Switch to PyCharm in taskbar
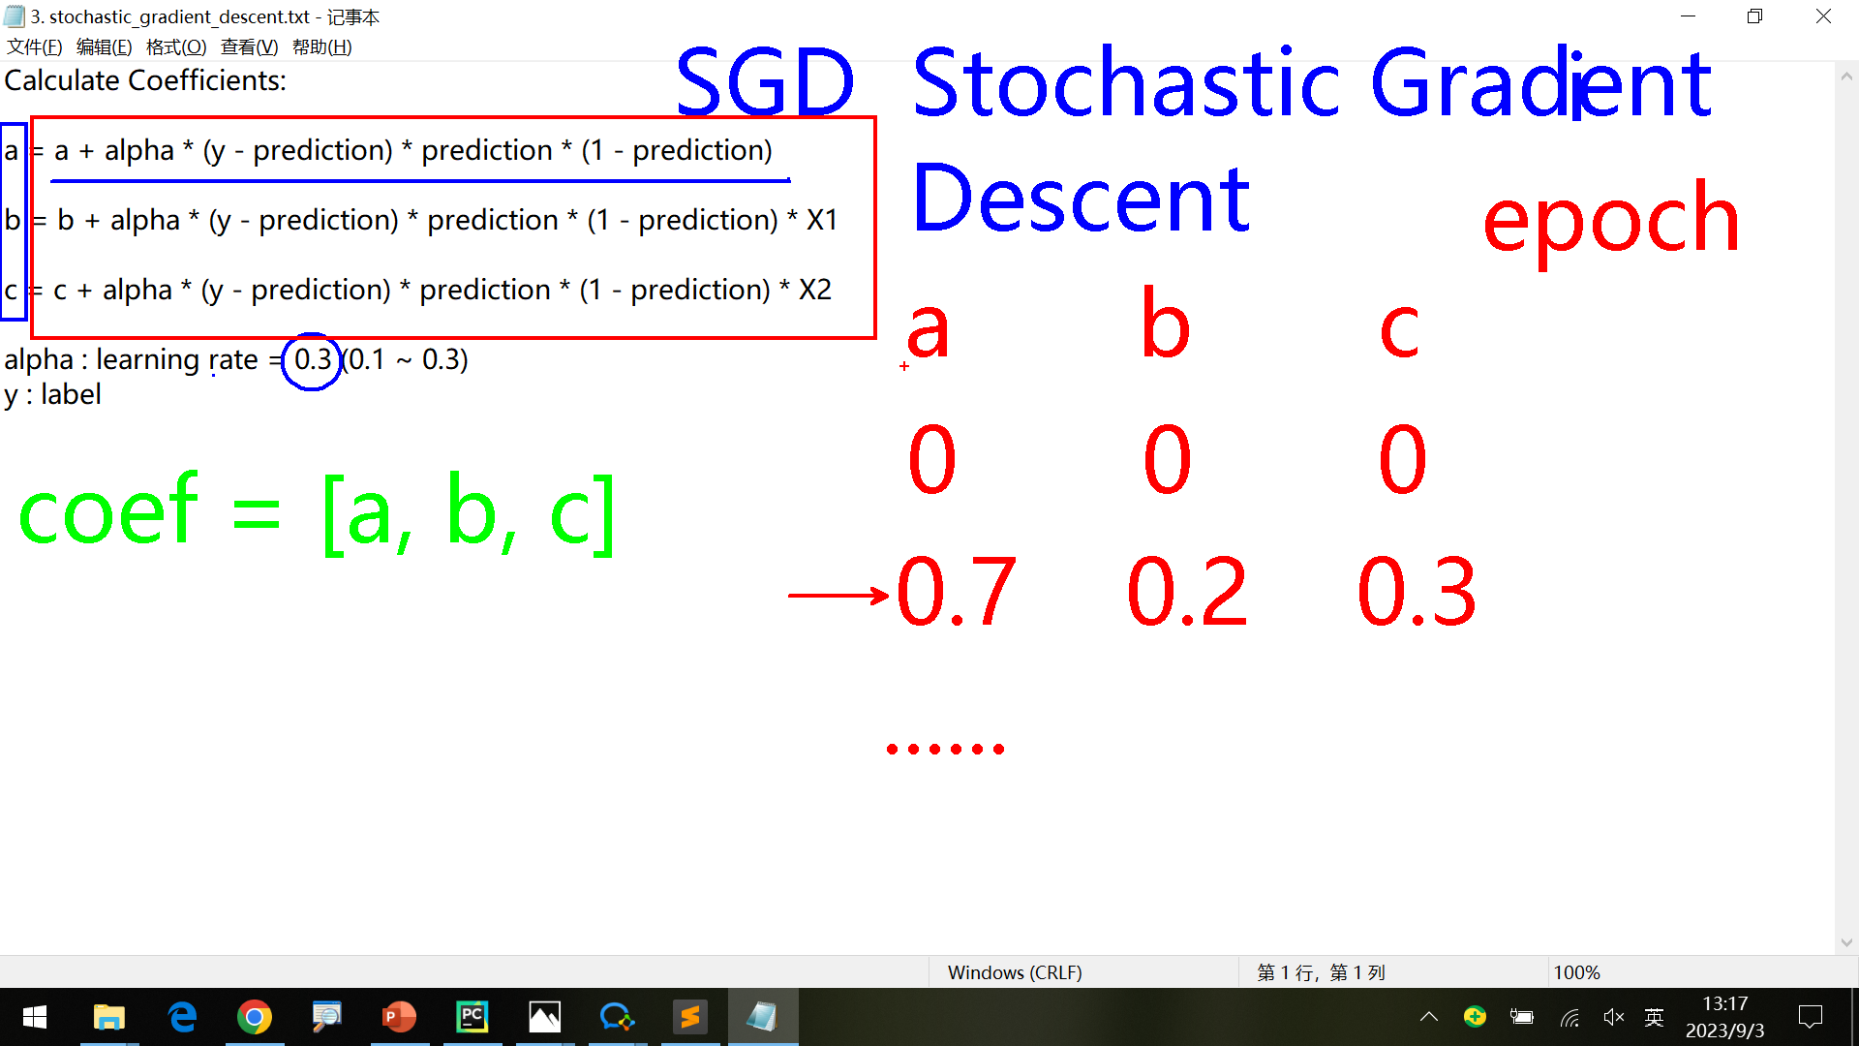Screen dimensions: 1859x1046 (472, 1017)
